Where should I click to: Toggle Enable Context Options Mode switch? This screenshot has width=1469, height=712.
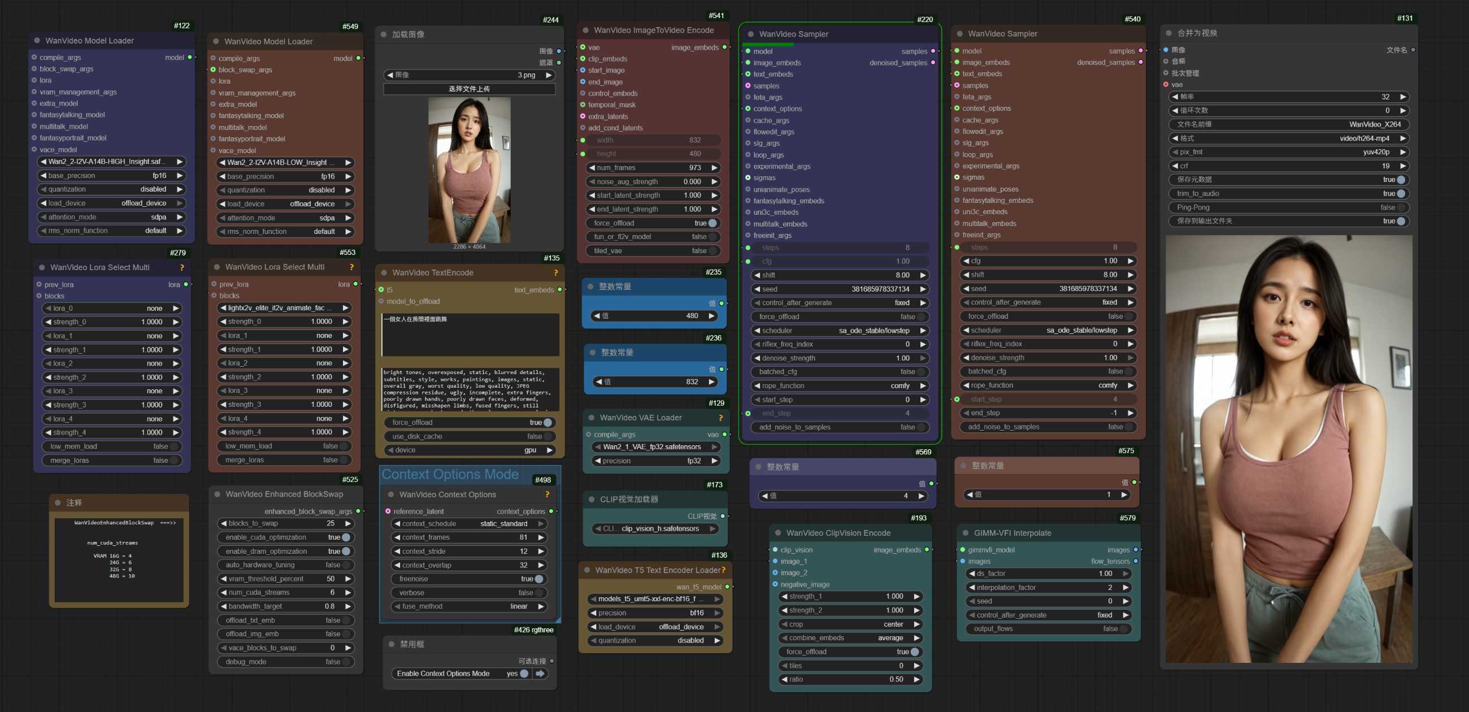(x=524, y=674)
